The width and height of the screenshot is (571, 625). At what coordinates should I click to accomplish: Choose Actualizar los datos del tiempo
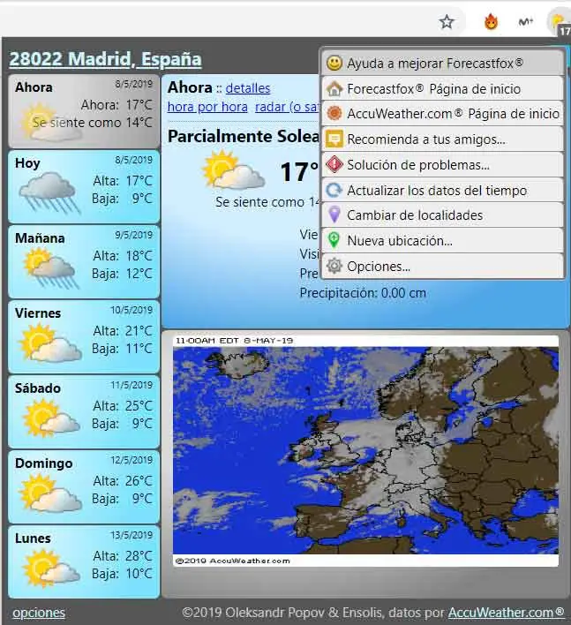point(442,190)
